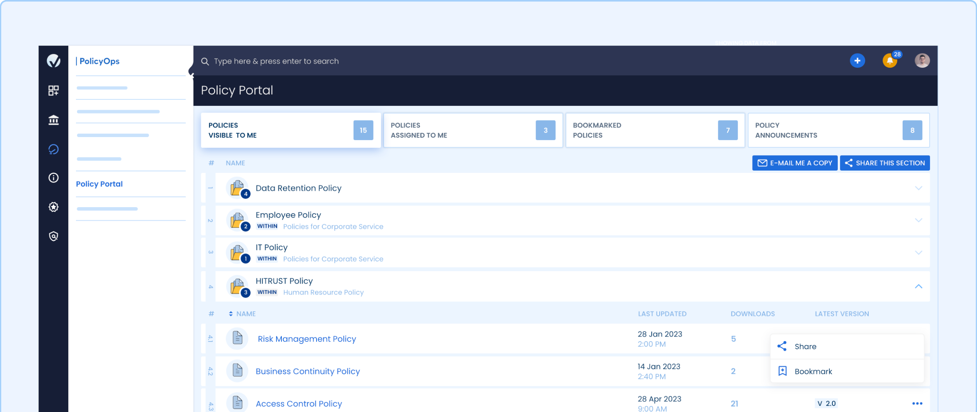977x412 pixels.
Task: Click the IT Policy folder icon
Action: click(x=238, y=253)
